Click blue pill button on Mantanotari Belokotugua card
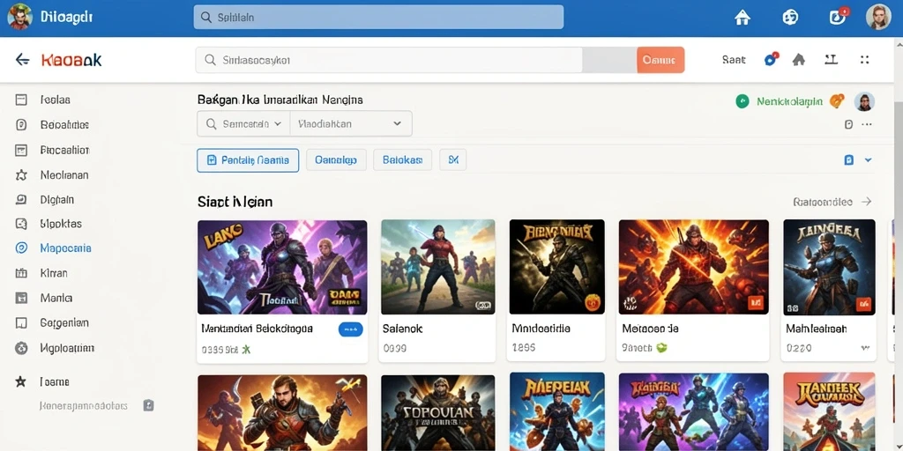 point(351,329)
